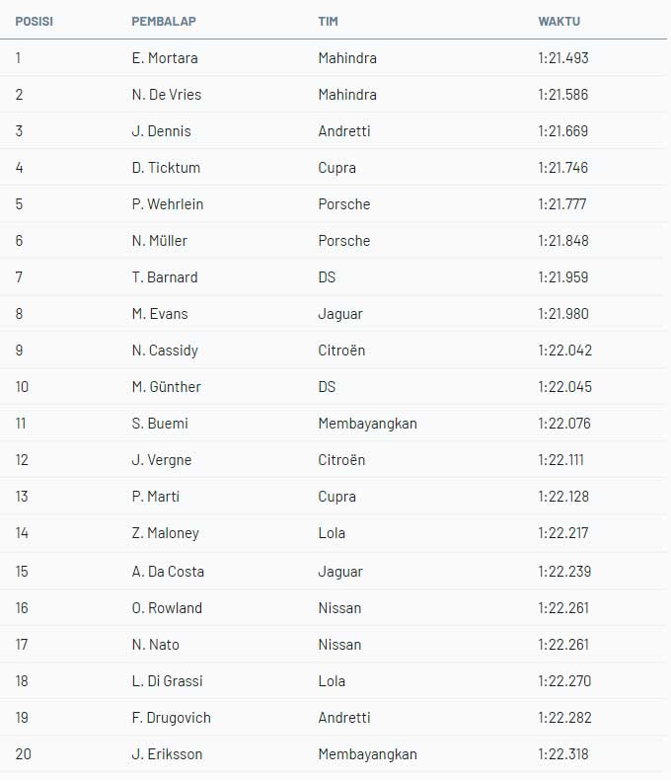Click the Porsche team cell for N. Müller
The height and width of the screenshot is (782, 671).
(x=344, y=241)
